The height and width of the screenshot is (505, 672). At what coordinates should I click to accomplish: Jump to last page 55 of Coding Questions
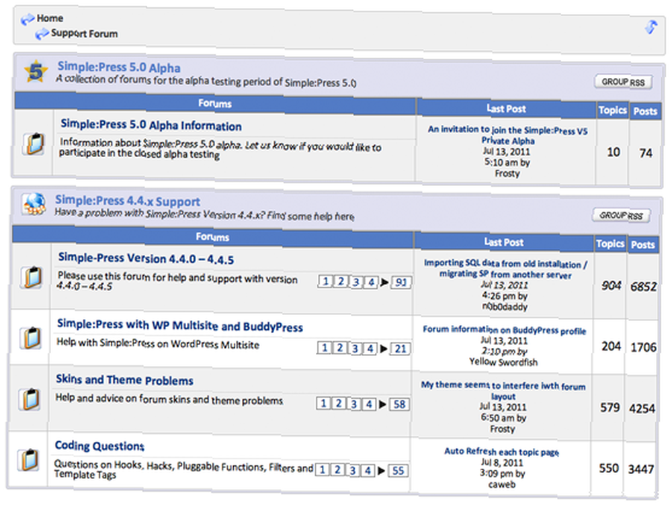[x=398, y=471]
